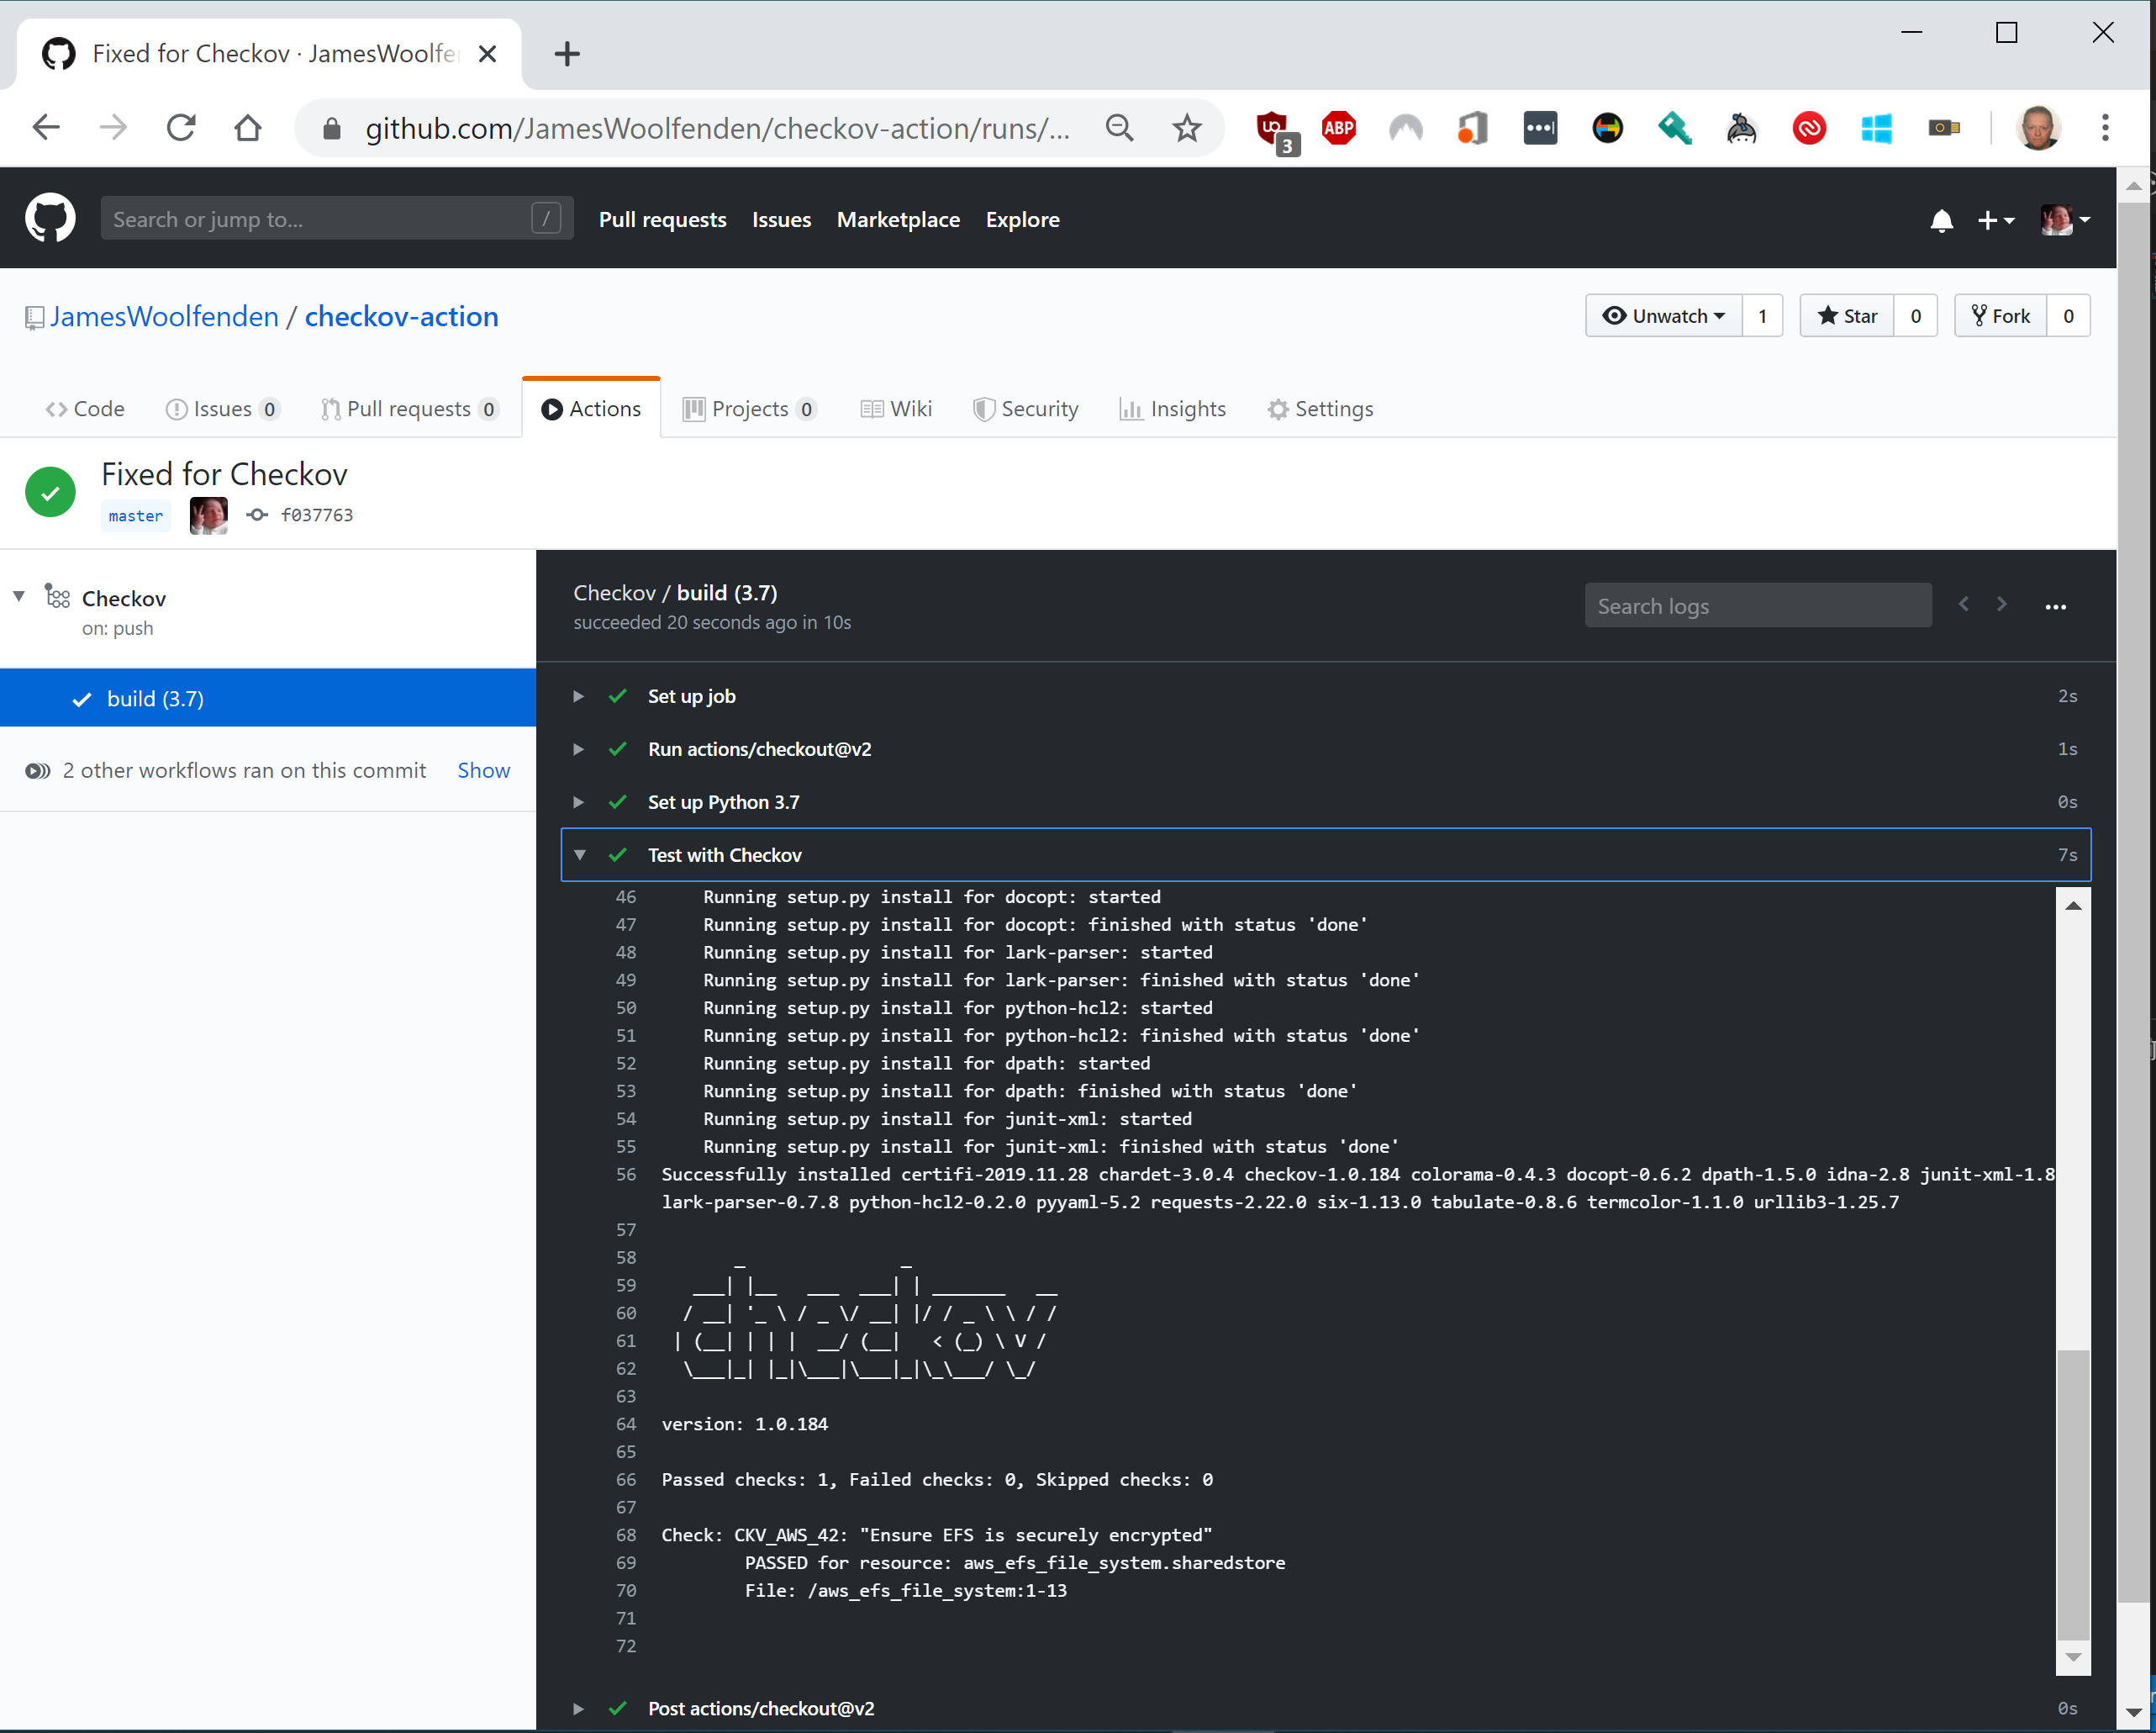Show the 2 other workflows
This screenshot has width=2156, height=1733.
point(483,770)
